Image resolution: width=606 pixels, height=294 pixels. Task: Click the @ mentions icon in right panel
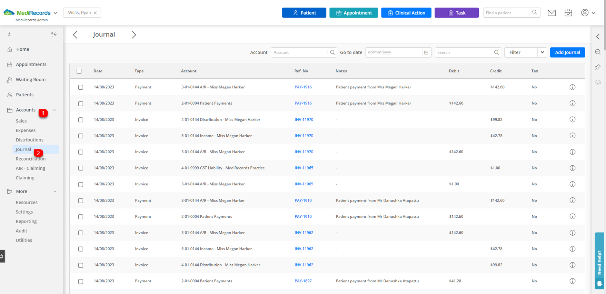598,82
